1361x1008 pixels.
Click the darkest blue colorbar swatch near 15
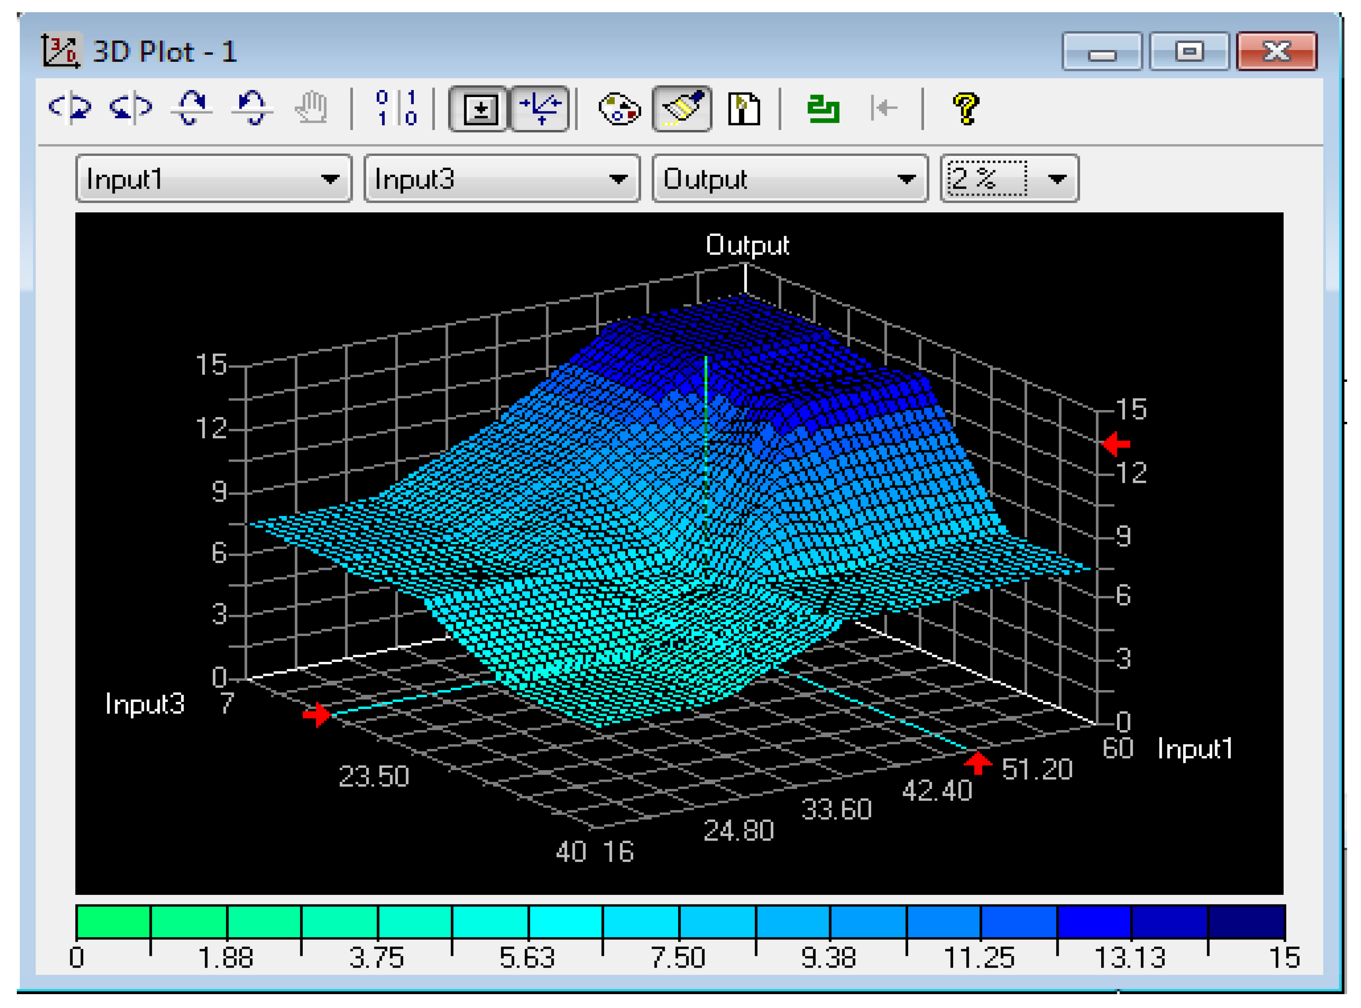[1246, 921]
